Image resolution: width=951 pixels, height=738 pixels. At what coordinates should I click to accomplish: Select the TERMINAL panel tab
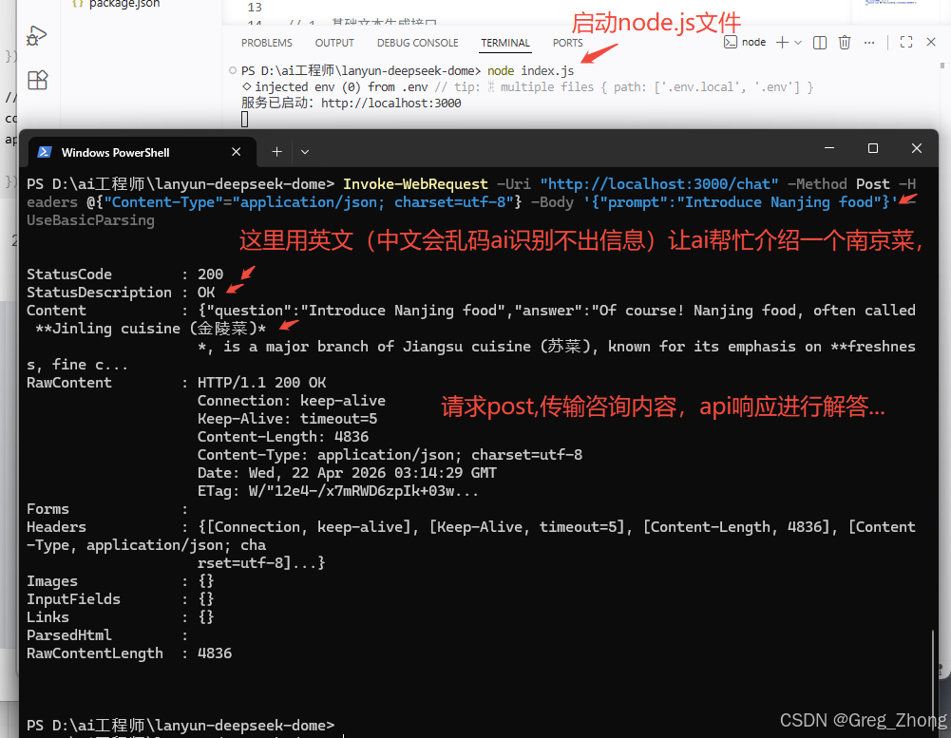point(505,43)
